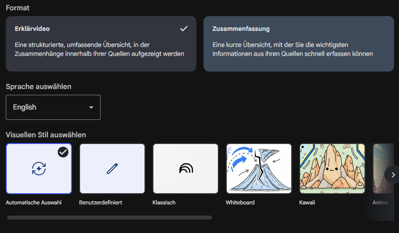Click the horizontal styles scrollbar
This screenshot has width=399, height=233.
[110, 217]
